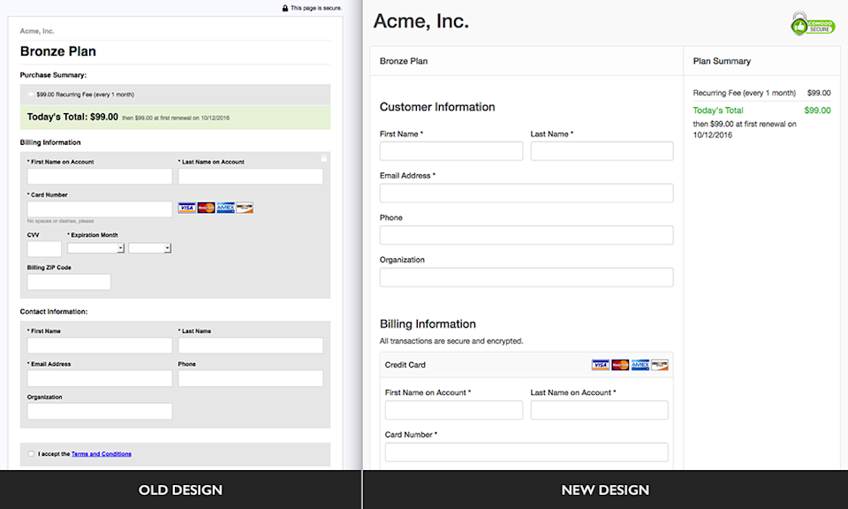
Task: Click the old design Contact First Name field
Action: click(x=100, y=346)
